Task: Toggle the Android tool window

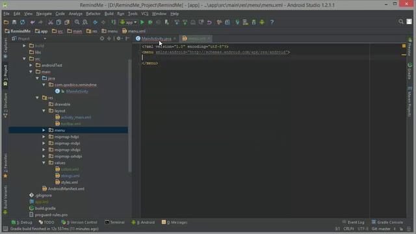Action: (143, 222)
